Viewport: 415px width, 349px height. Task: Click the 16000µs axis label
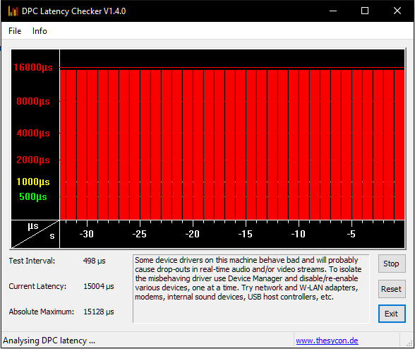coord(33,67)
